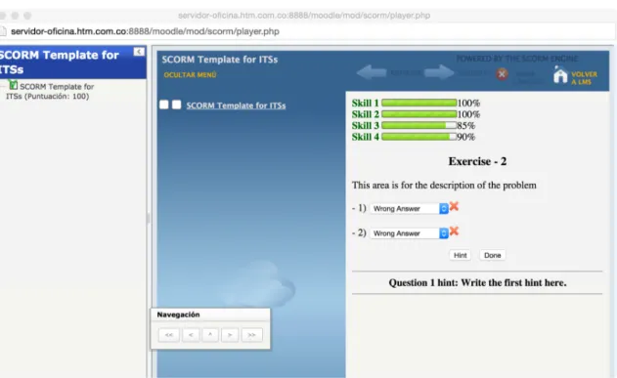Click the Hint button

click(460, 255)
